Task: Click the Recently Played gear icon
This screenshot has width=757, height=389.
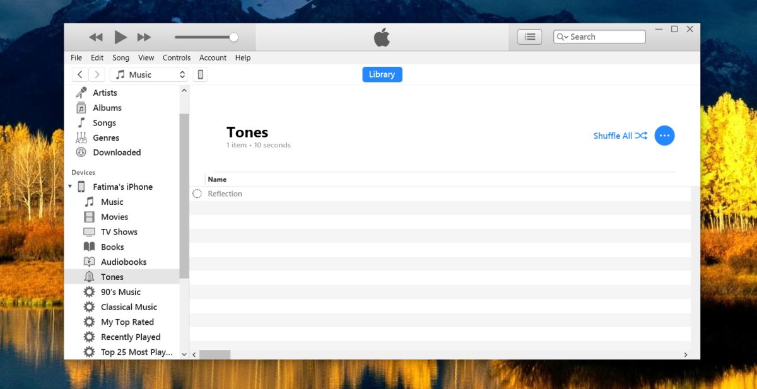Action: [x=89, y=337]
